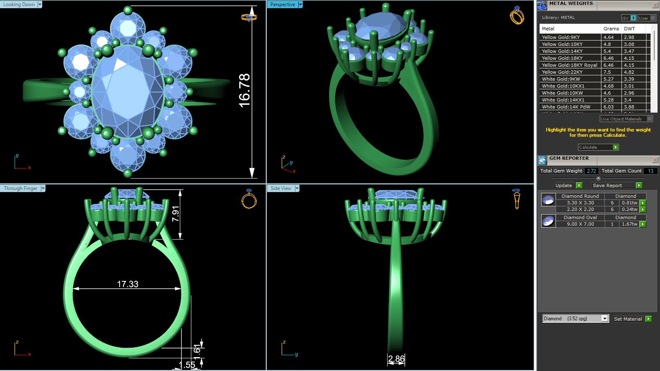Screen dimensions: 660x371
Task: Open the Perspective viewport dropdown arrow
Action: pos(300,5)
